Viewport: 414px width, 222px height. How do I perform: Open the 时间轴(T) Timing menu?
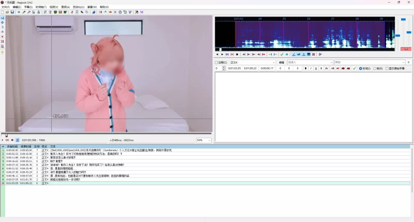pyautogui.click(x=41, y=7)
